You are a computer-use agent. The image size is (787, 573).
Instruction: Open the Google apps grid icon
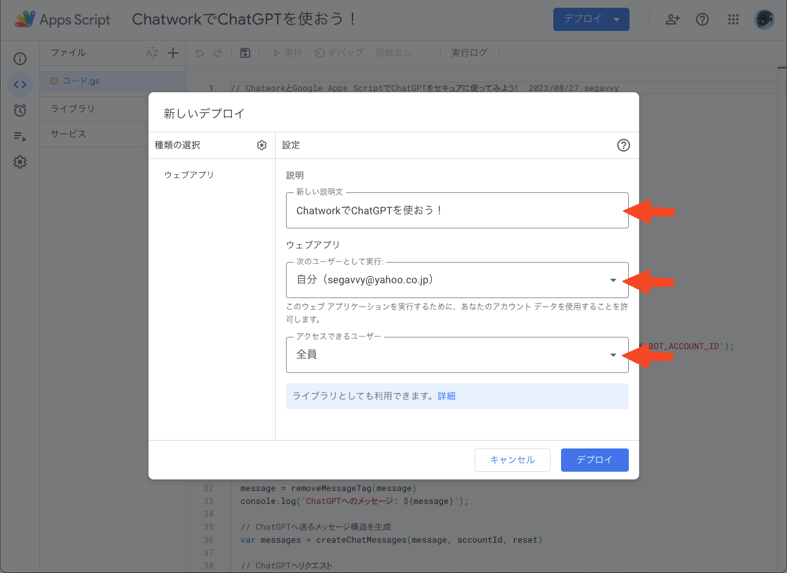[733, 19]
